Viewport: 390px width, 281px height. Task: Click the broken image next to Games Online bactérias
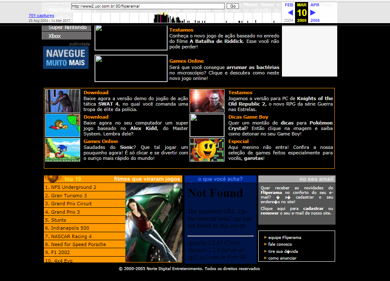(x=131, y=69)
